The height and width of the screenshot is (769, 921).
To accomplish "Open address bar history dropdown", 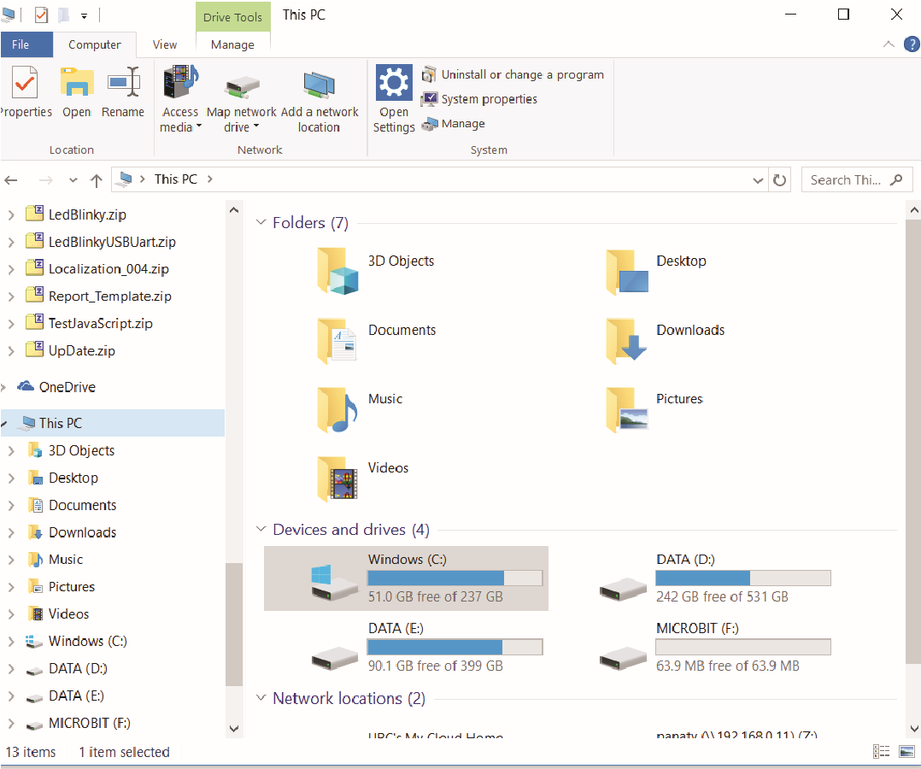I will [758, 180].
